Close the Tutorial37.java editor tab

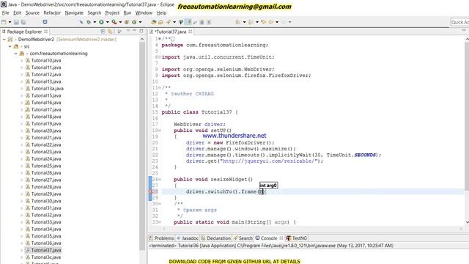(191, 32)
